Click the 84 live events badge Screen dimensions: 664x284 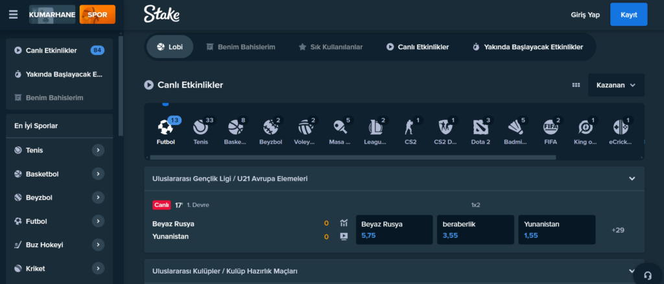97,50
